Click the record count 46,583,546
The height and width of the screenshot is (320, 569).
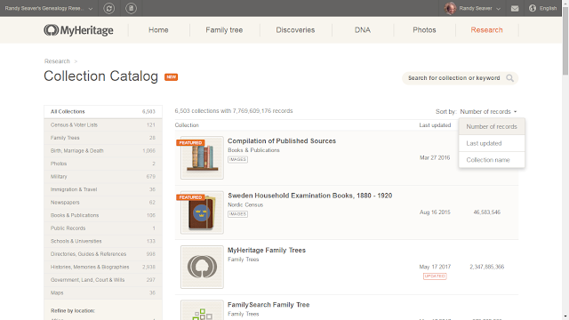[x=486, y=212]
